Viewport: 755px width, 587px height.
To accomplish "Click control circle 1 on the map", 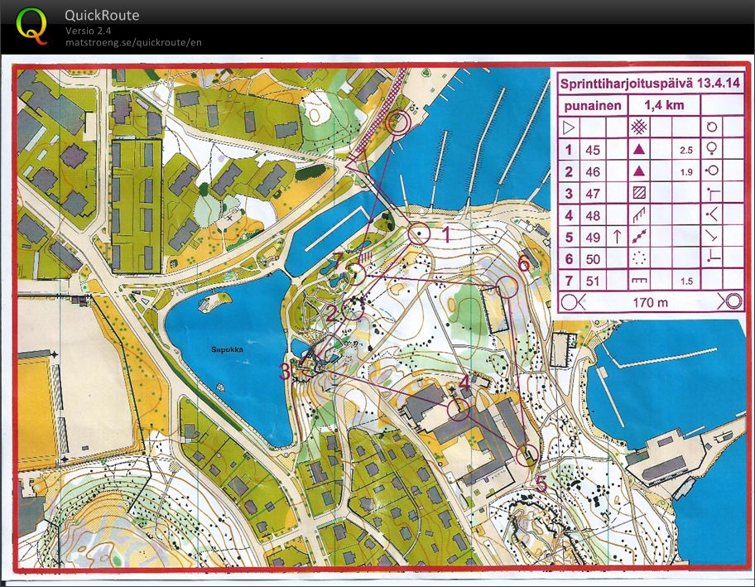I will 419,234.
